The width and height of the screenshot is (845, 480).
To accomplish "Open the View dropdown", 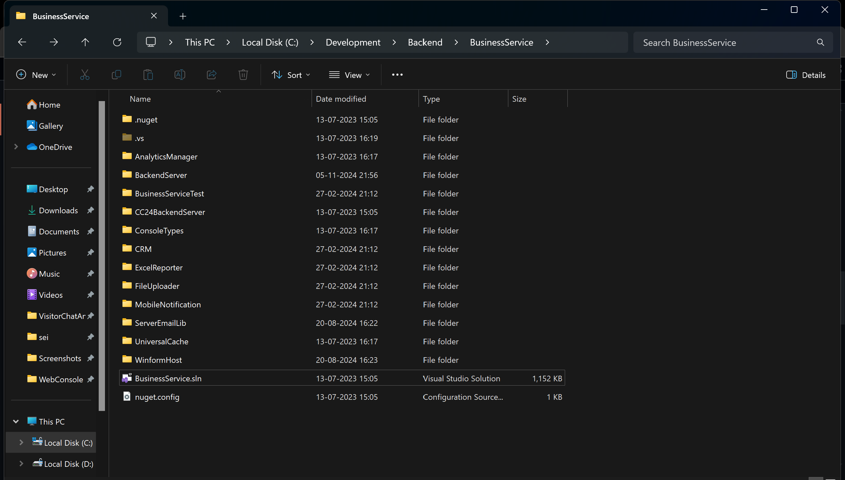I will (350, 75).
